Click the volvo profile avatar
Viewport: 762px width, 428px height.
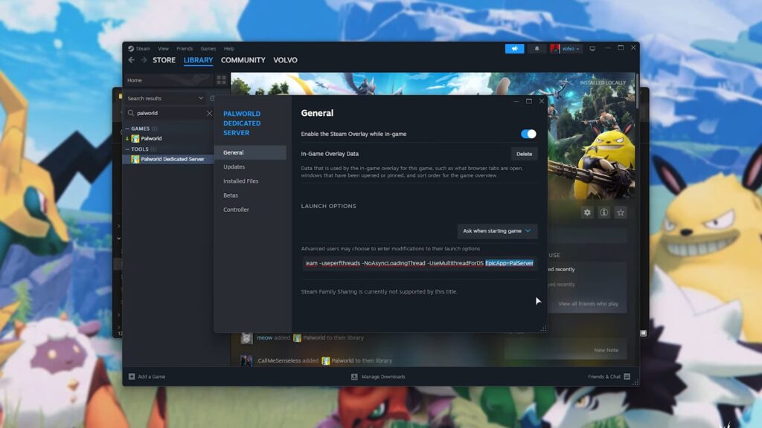[555, 48]
